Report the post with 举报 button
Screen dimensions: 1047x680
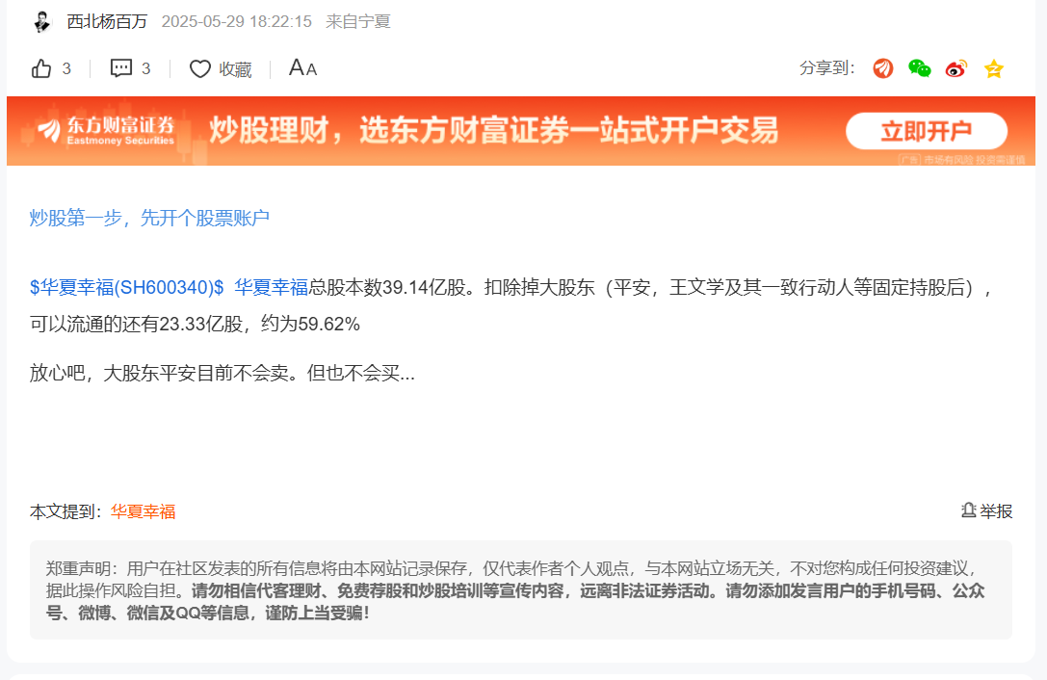(987, 511)
